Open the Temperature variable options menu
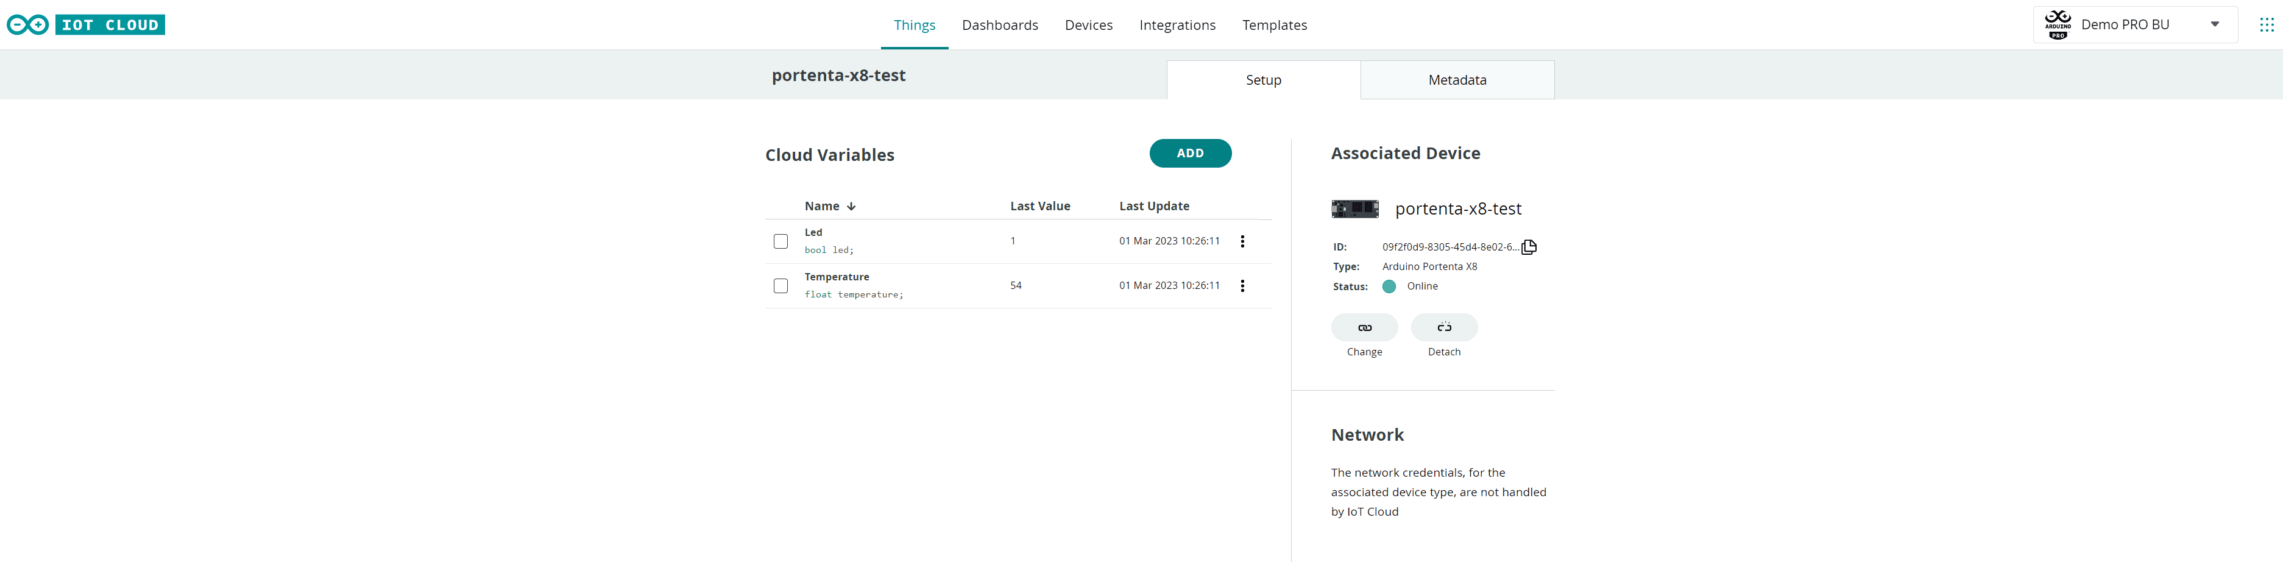The image size is (2283, 562). pyautogui.click(x=1242, y=285)
